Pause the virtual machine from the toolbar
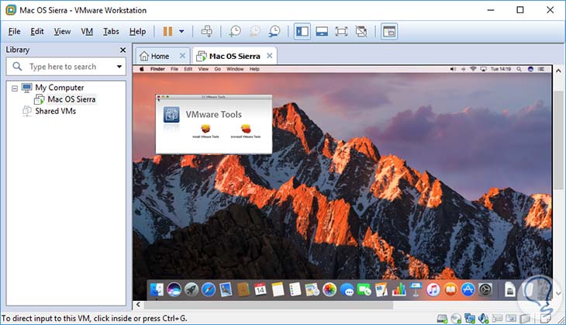Screen dimensions: 566x325 point(167,32)
